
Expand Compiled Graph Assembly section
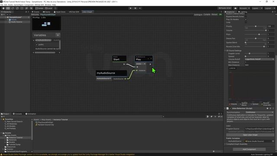coord(225,144)
